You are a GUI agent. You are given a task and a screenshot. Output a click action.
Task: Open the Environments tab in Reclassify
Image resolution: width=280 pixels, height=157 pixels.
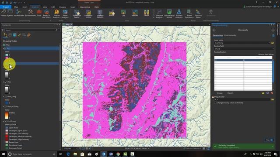click(230, 35)
